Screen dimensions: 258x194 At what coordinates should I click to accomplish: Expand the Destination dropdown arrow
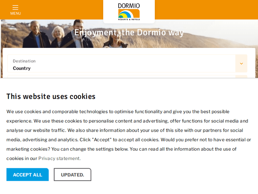point(241,64)
